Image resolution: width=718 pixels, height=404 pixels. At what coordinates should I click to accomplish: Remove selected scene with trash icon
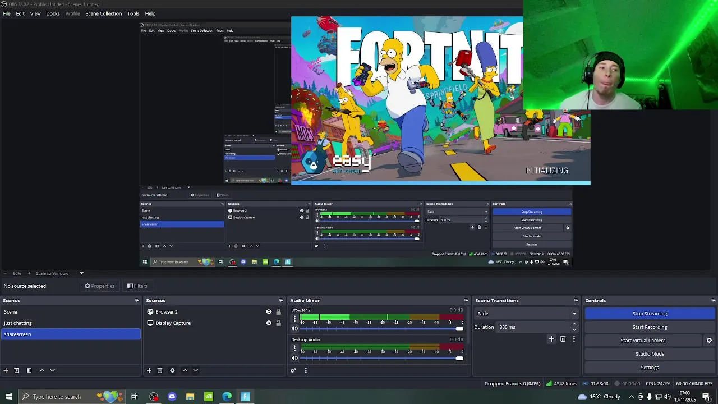click(17, 370)
